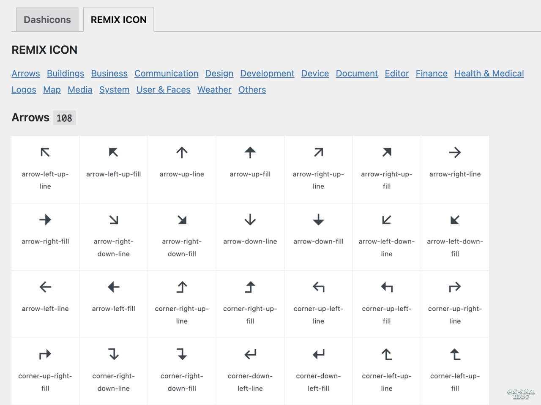This screenshot has height=405, width=541.
Task: Jump to the Arrows category link
Action: pyautogui.click(x=26, y=74)
